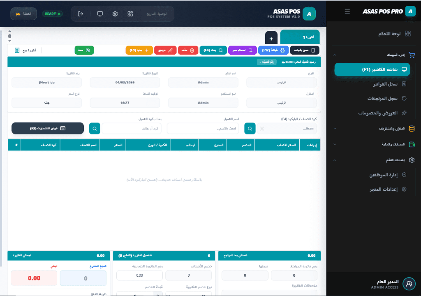Viewport: 421px width, 296px height.
Task: Add a new invoice tab with plus
Action: point(271,39)
